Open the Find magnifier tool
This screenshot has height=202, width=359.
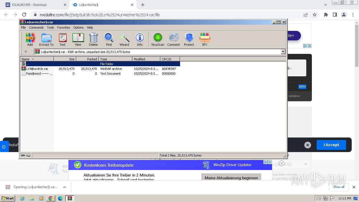coord(109,40)
